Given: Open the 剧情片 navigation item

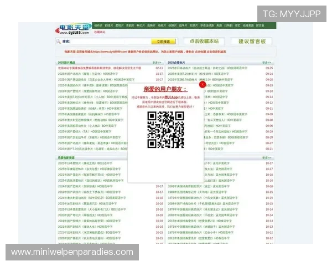Looking at the screenshot, I should pos(109,25).
